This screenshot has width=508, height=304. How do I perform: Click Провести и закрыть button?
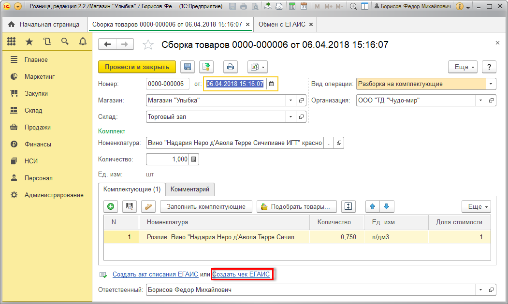(x=137, y=67)
